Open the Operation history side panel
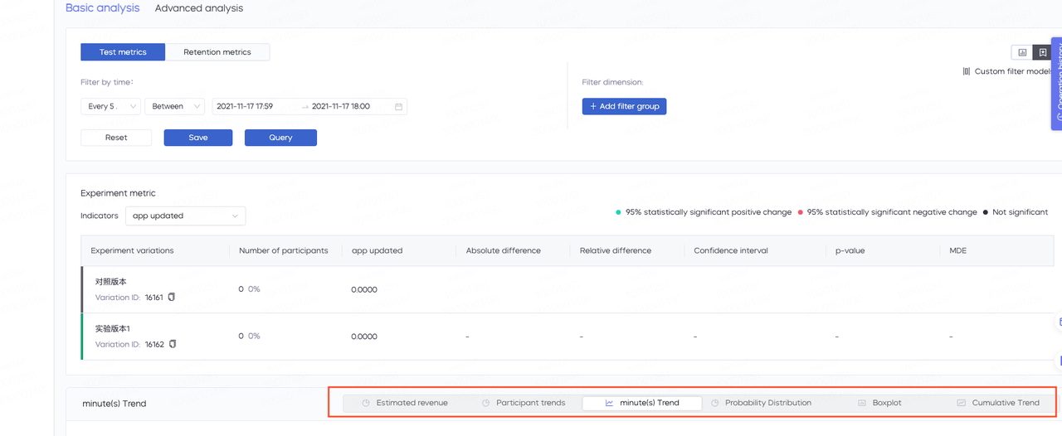 1056,83
